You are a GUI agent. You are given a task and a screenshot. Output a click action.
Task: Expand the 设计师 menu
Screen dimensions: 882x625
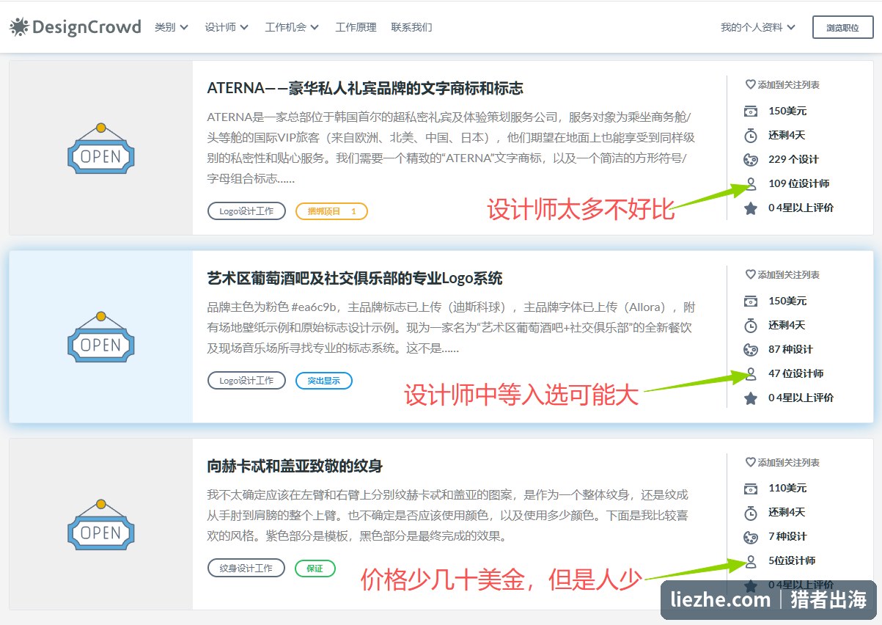point(227,27)
